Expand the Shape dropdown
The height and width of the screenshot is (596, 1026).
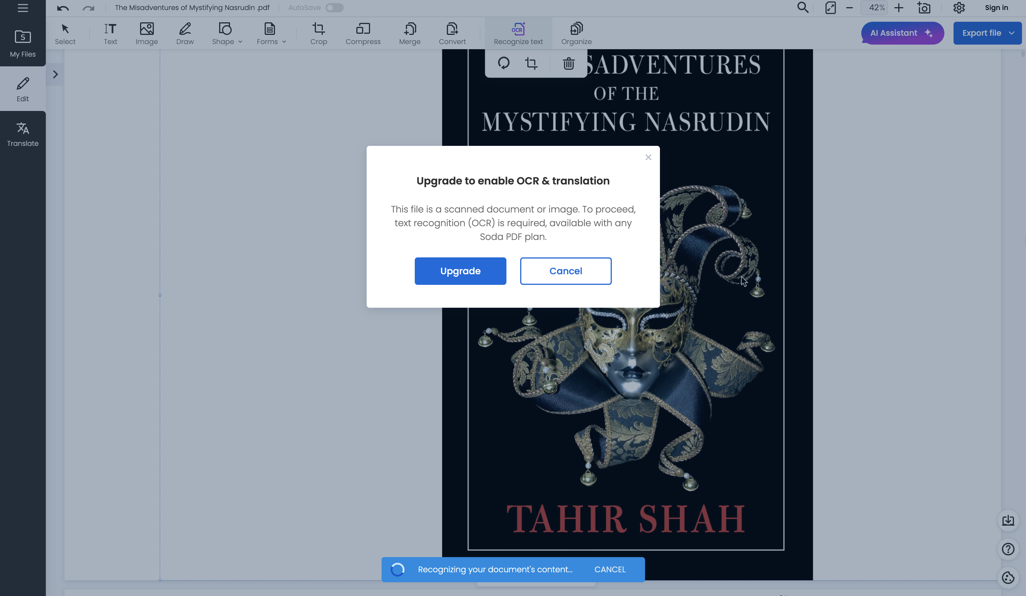240,42
